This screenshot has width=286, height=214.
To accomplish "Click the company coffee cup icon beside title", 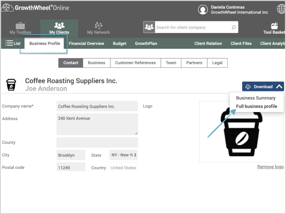I will tap(11, 85).
